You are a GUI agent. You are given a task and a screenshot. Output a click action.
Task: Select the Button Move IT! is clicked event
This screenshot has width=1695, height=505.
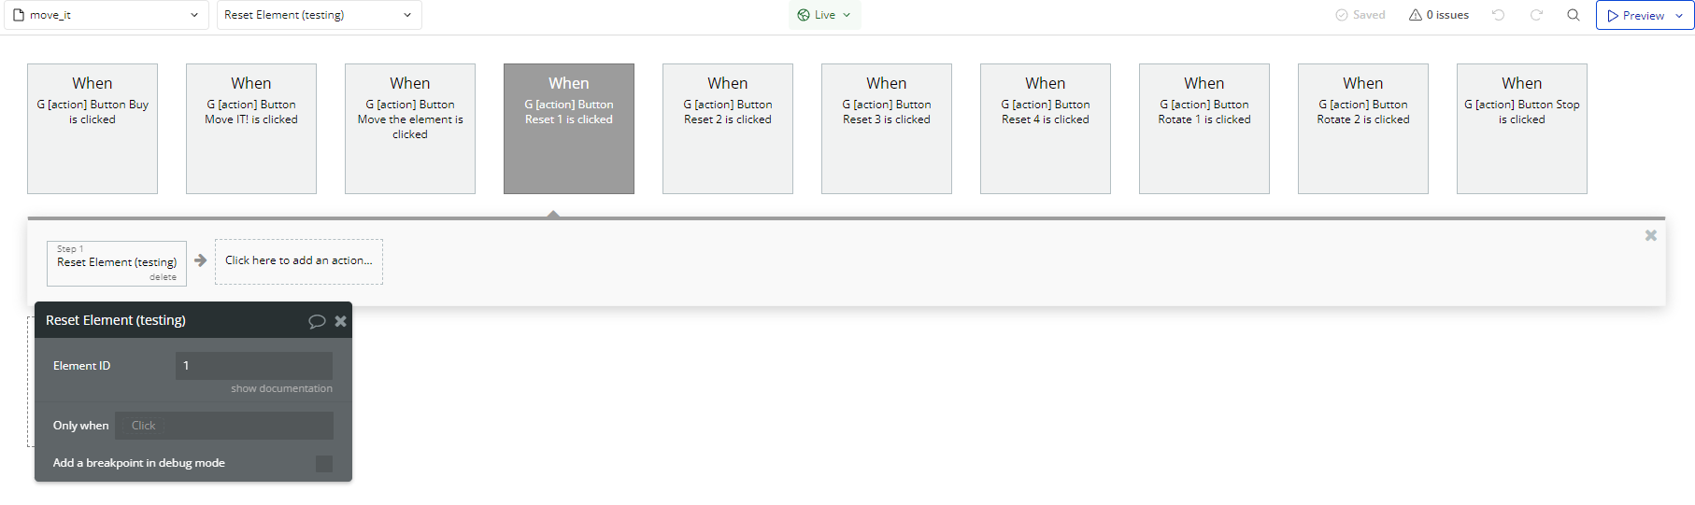tap(251, 129)
